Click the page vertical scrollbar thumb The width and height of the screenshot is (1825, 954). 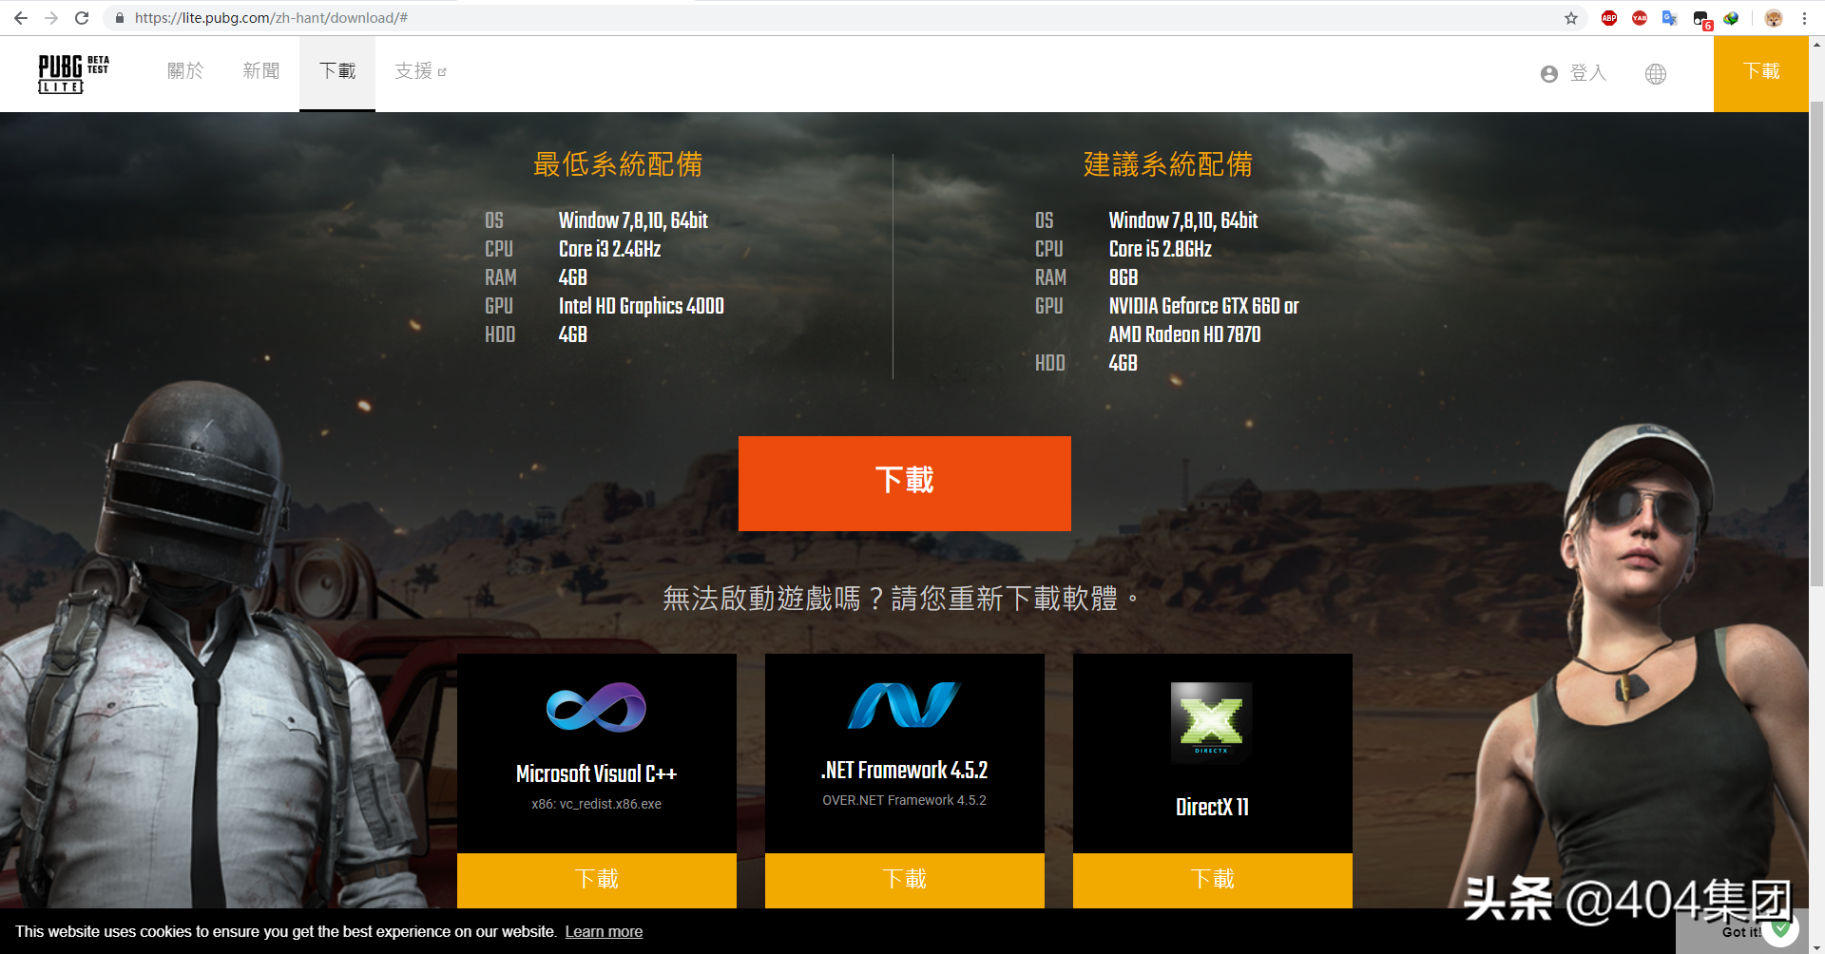click(x=1817, y=342)
